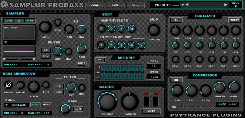
Task: Click the Sampler EG REL knob
Action: pyautogui.click(x=81, y=29)
